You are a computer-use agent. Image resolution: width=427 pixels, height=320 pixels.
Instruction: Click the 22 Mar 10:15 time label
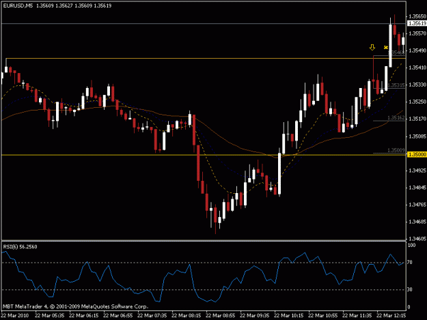tap(289, 316)
